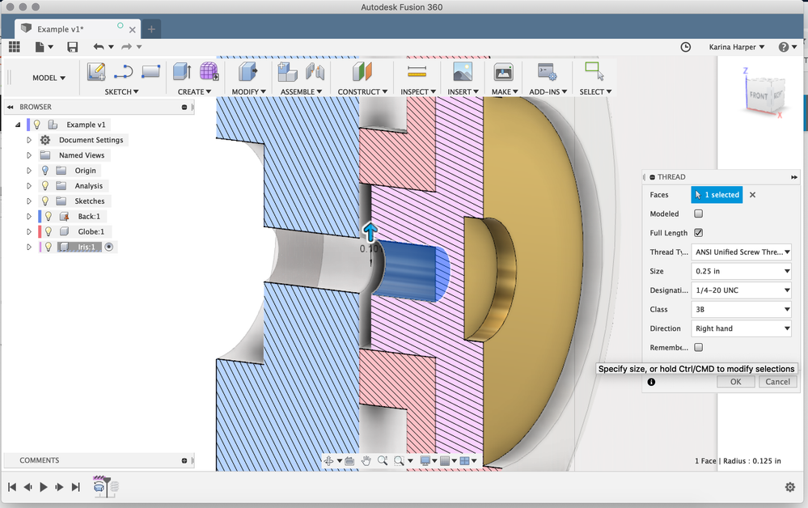Select the Extrude tool

point(182,72)
